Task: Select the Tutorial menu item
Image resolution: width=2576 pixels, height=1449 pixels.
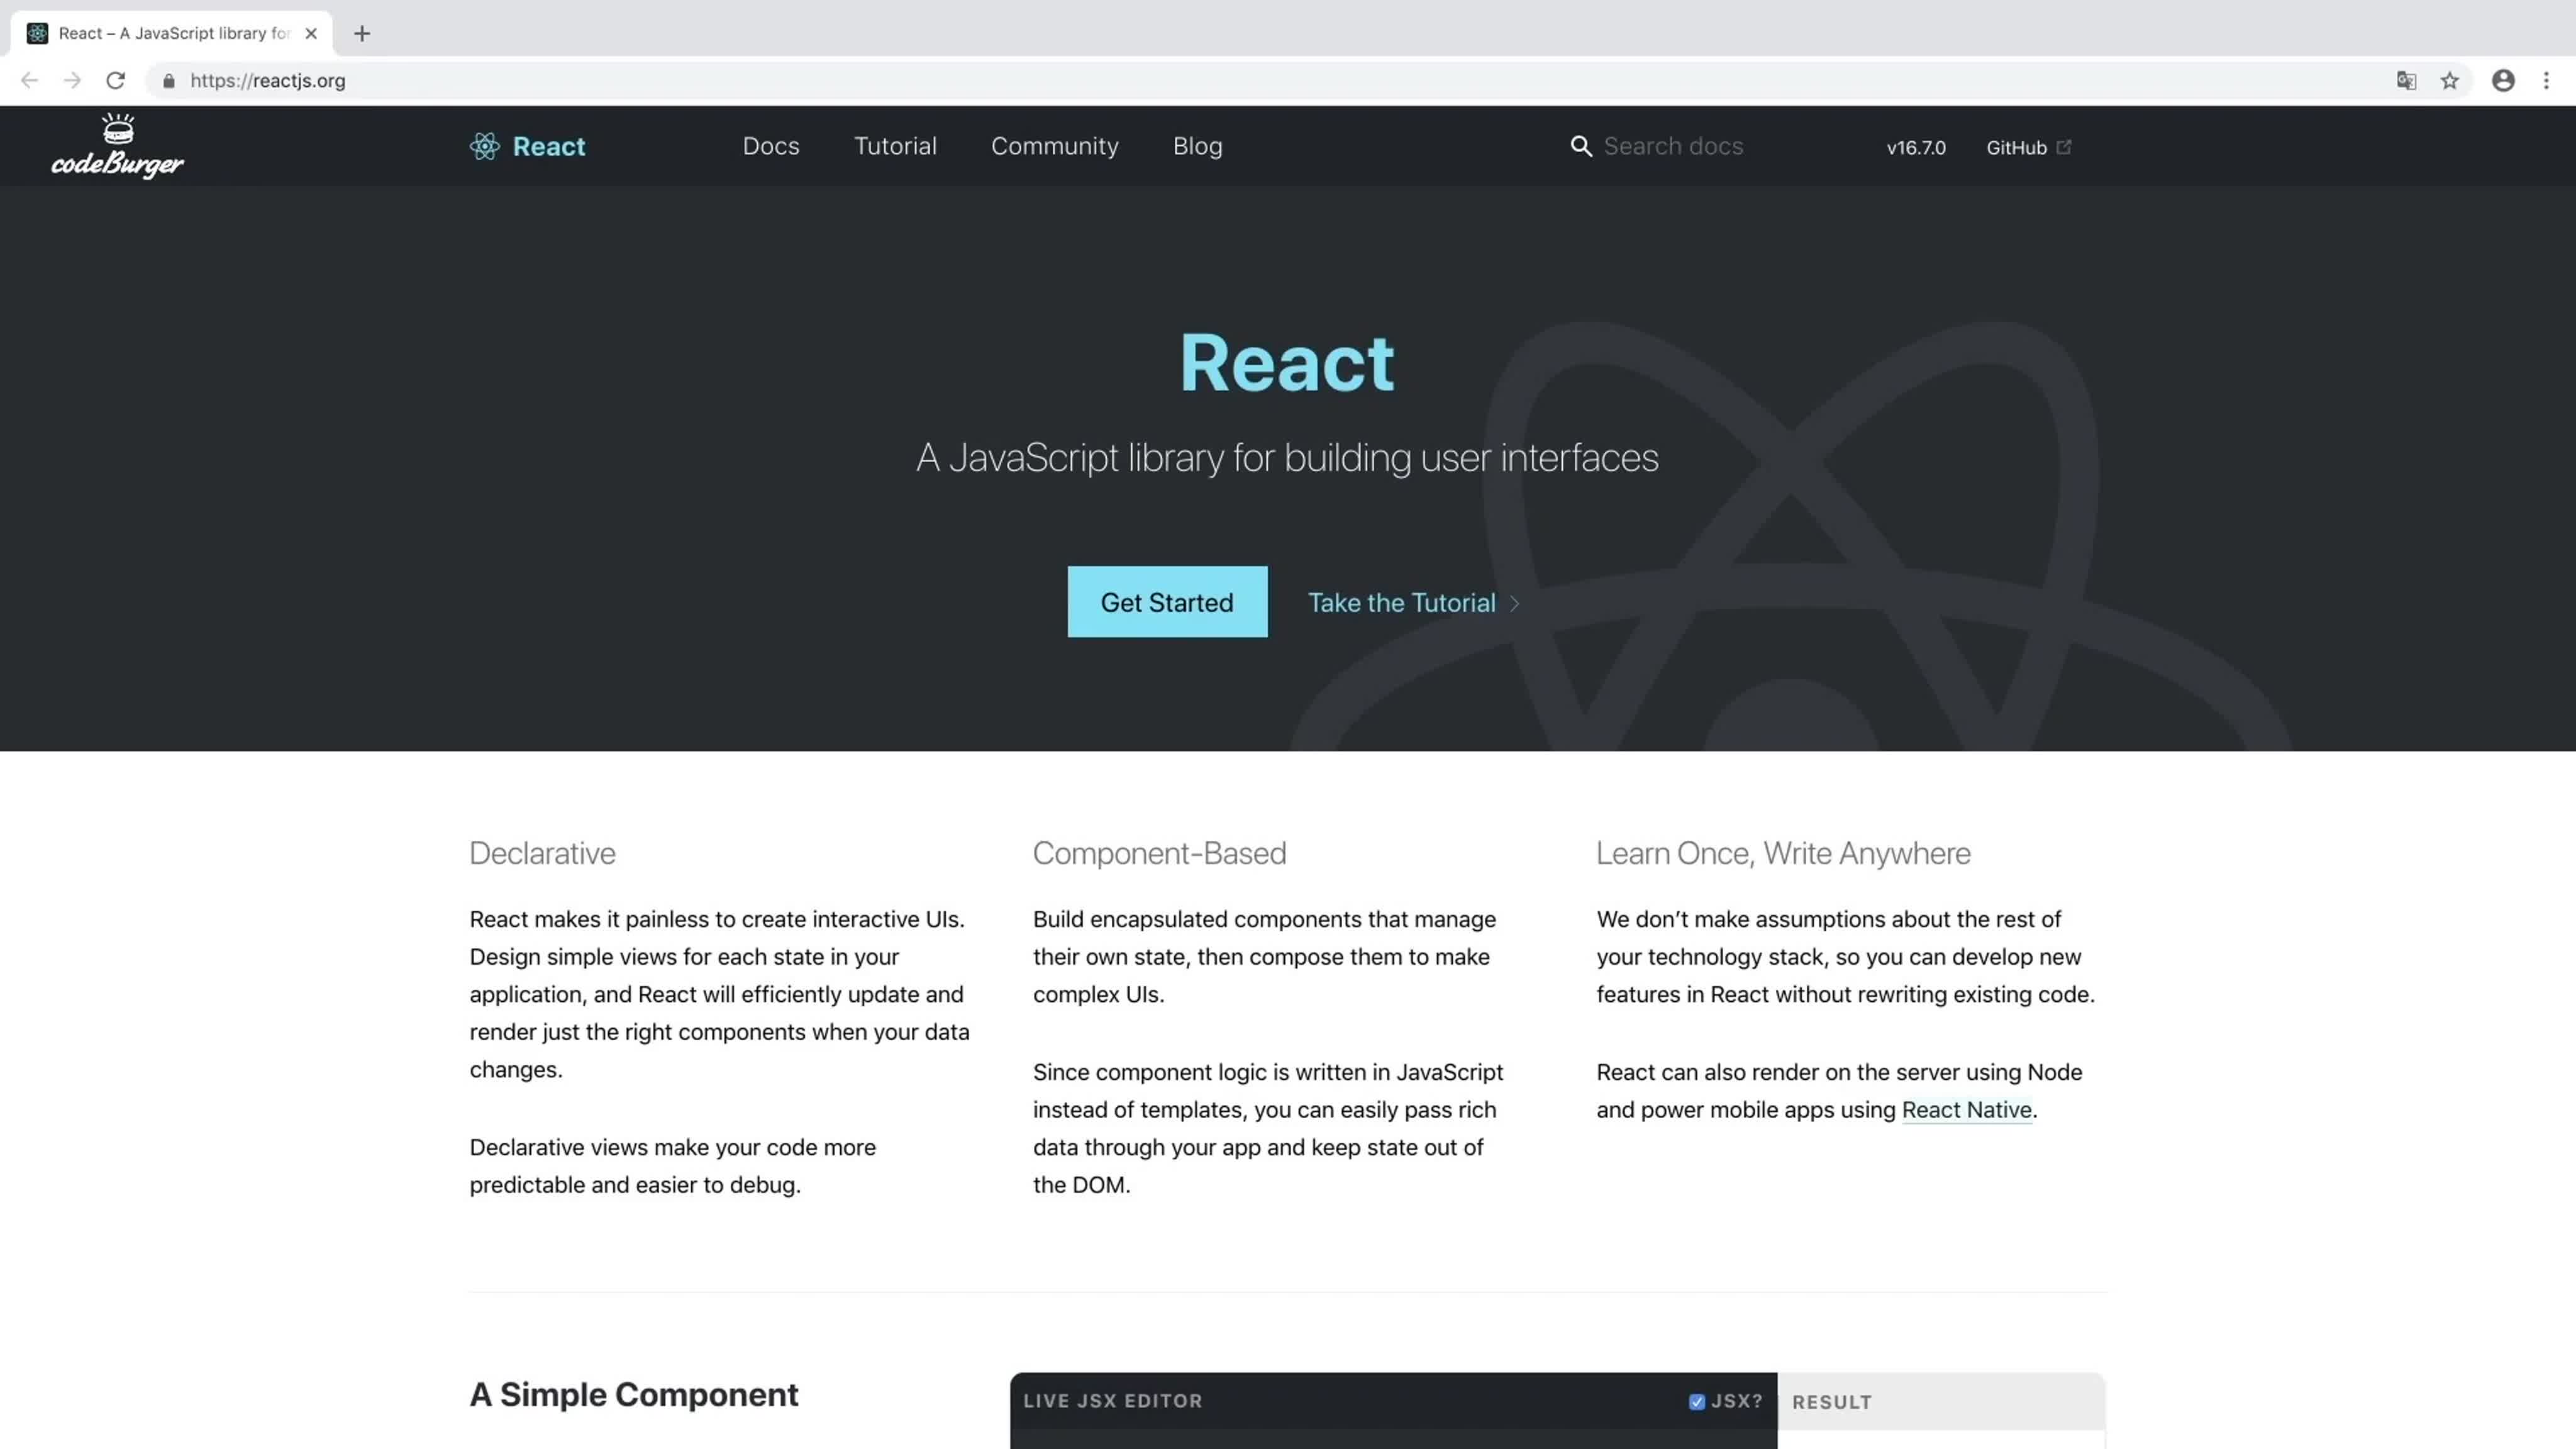Action: point(894,145)
